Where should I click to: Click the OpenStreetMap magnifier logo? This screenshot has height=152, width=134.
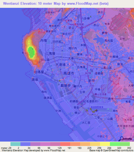[x=121, y=139]
